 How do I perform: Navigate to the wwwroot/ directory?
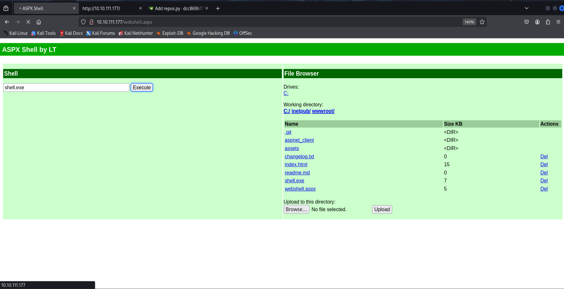[323, 111]
